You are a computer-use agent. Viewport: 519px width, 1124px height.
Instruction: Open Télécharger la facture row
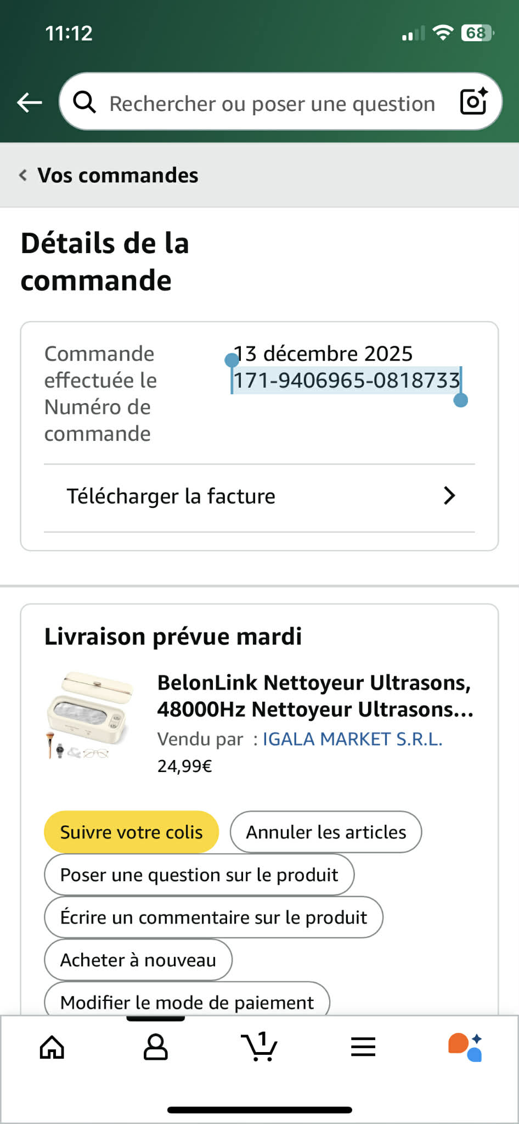pyautogui.click(x=259, y=497)
